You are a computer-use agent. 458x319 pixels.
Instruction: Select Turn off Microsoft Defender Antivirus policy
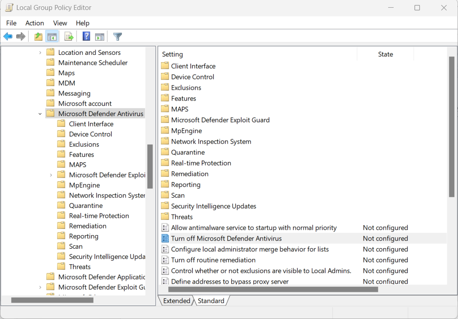tap(226, 238)
